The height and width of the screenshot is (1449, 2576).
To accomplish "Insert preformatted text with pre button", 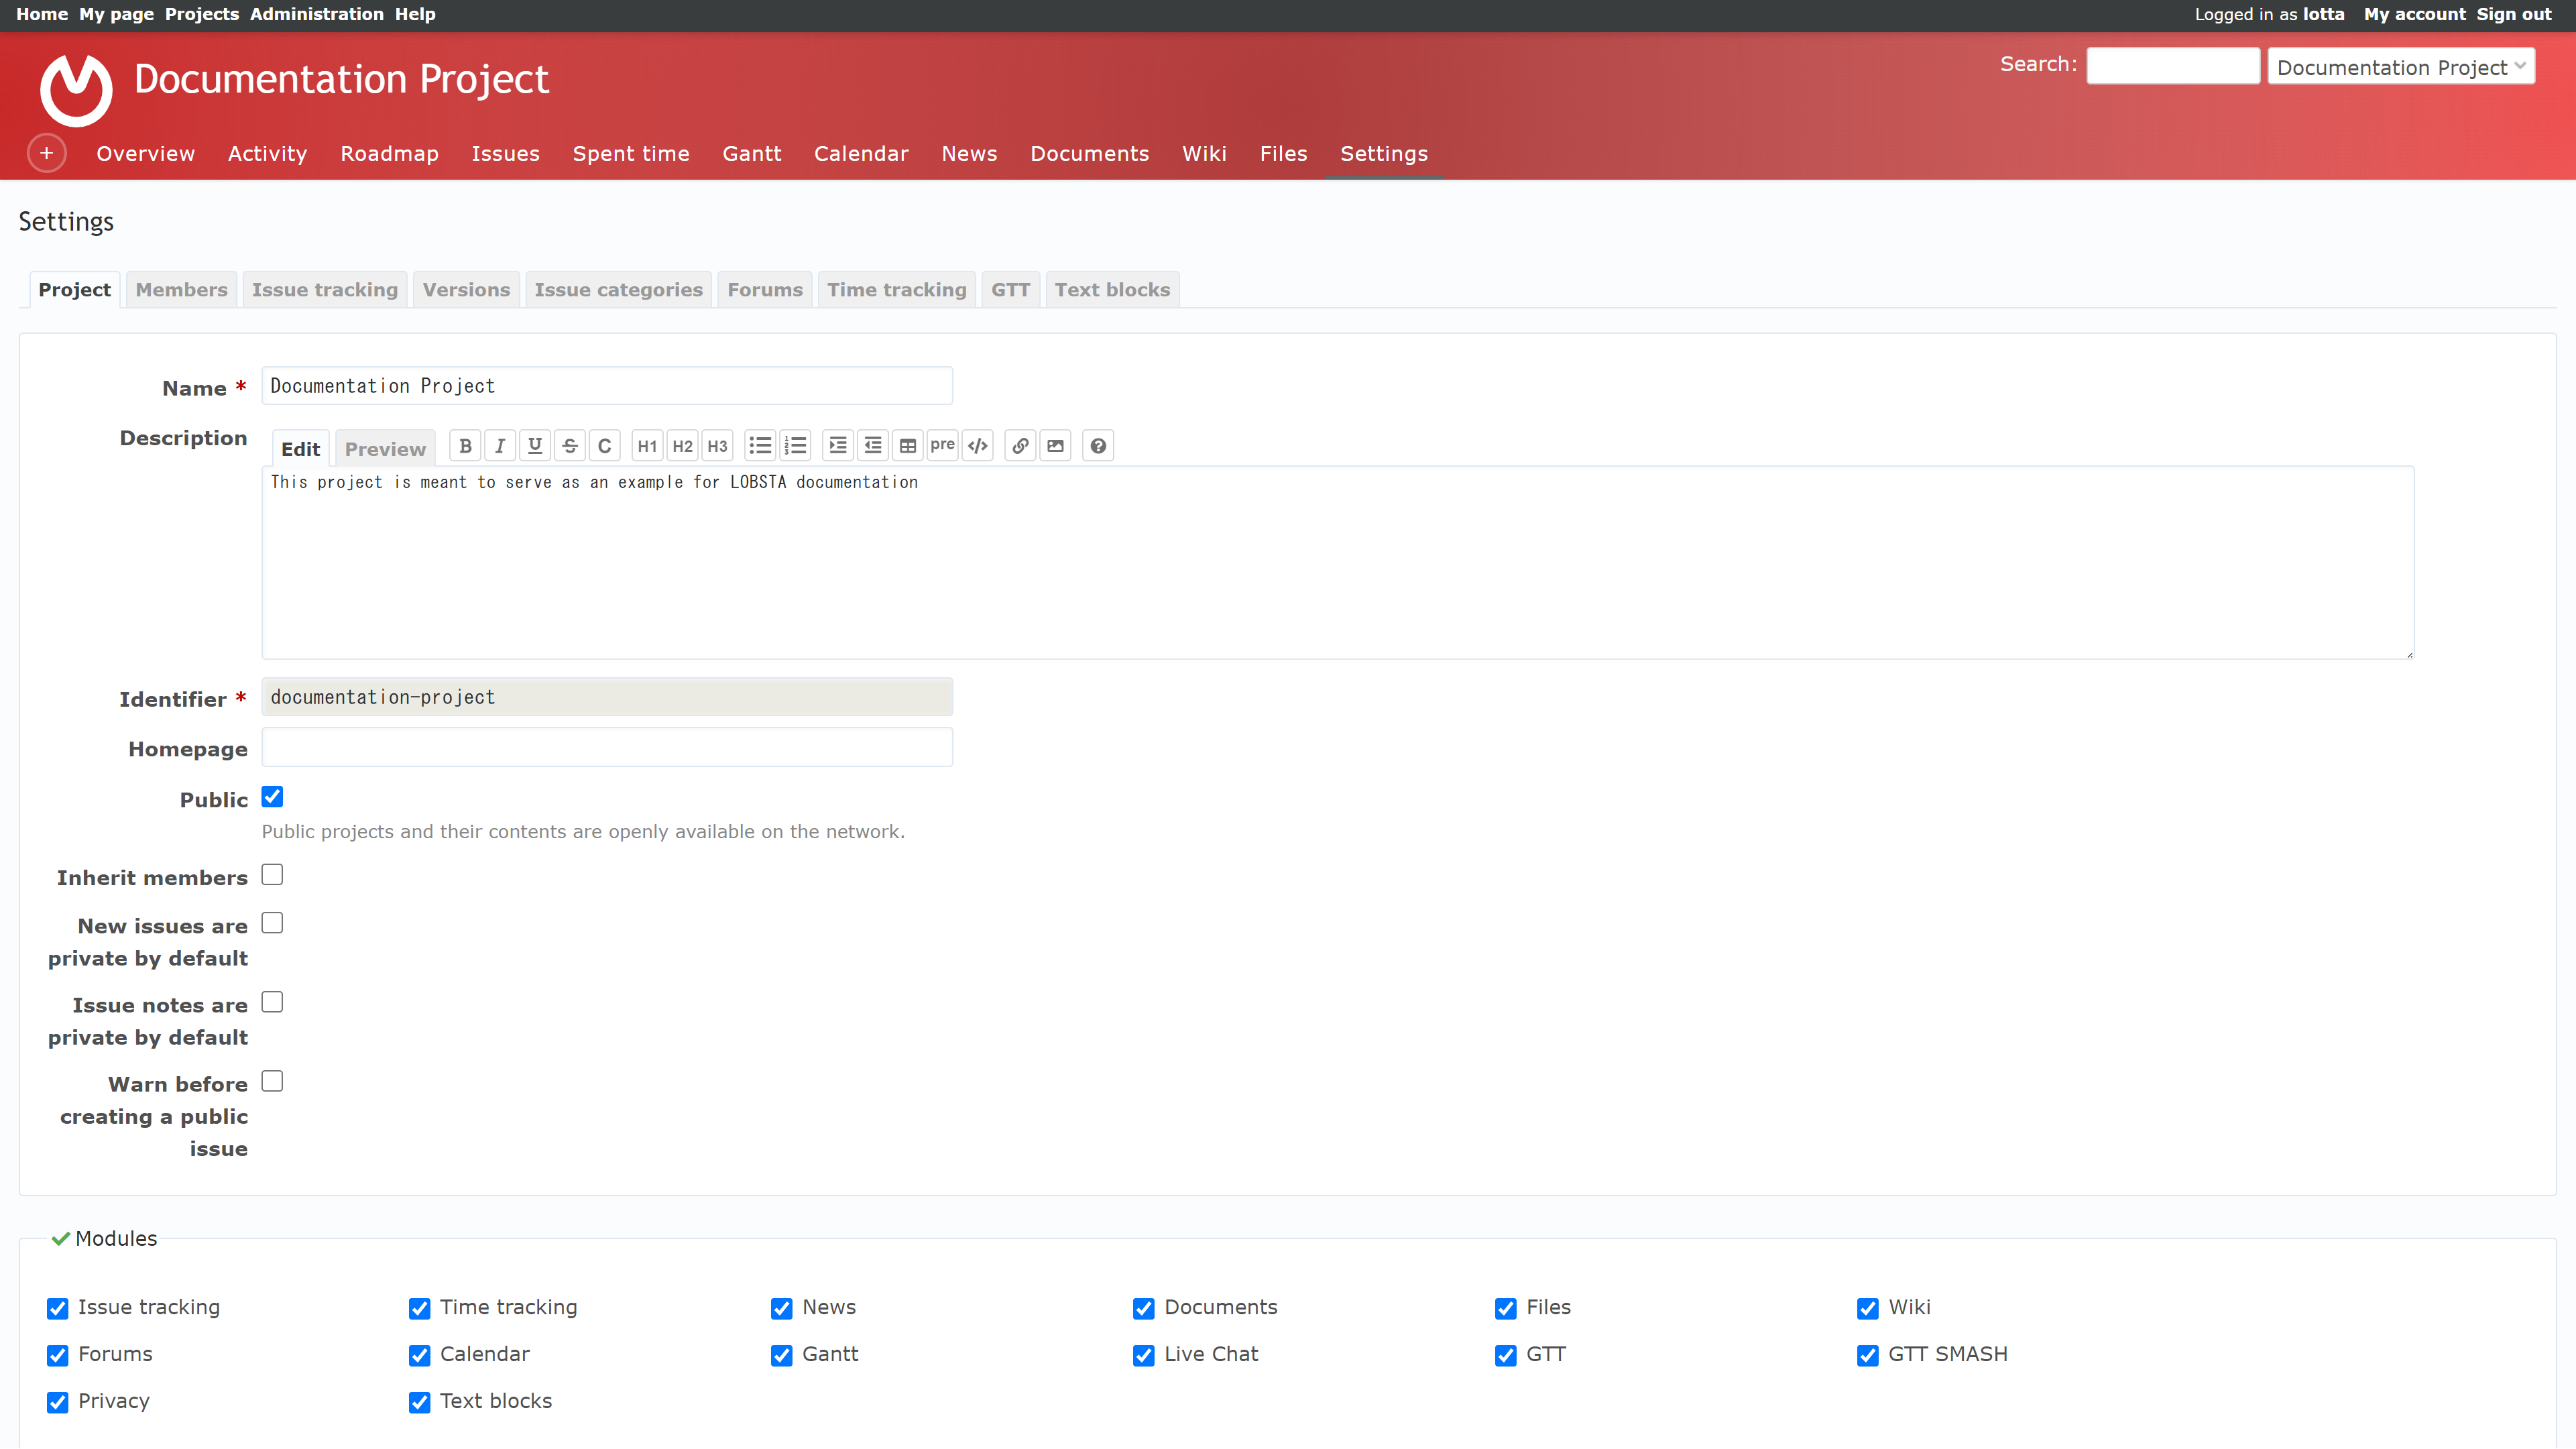I will 943,446.
